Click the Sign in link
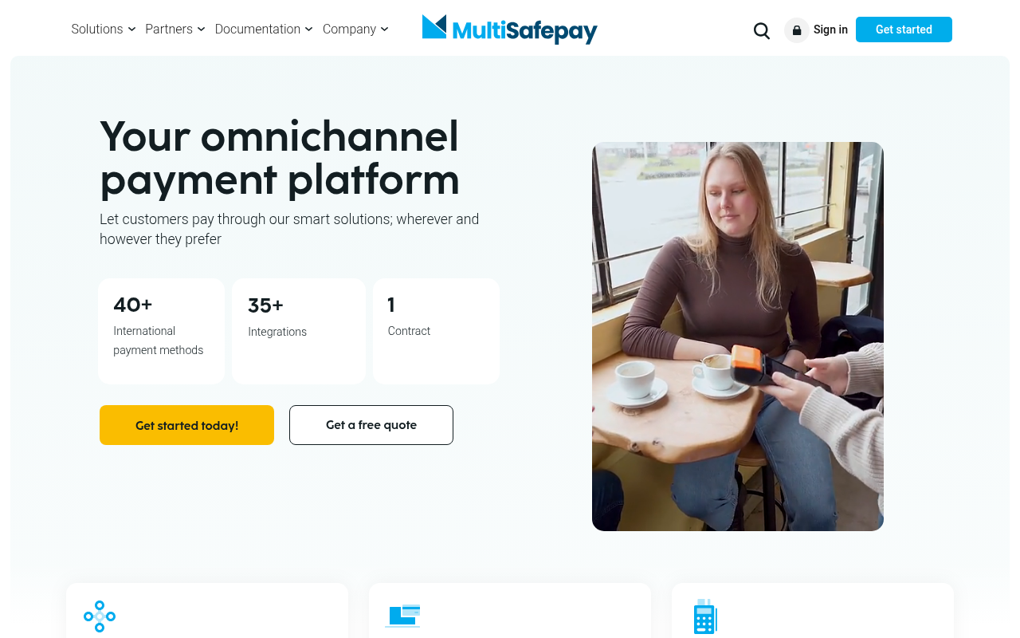The image size is (1020, 638). coord(830,30)
